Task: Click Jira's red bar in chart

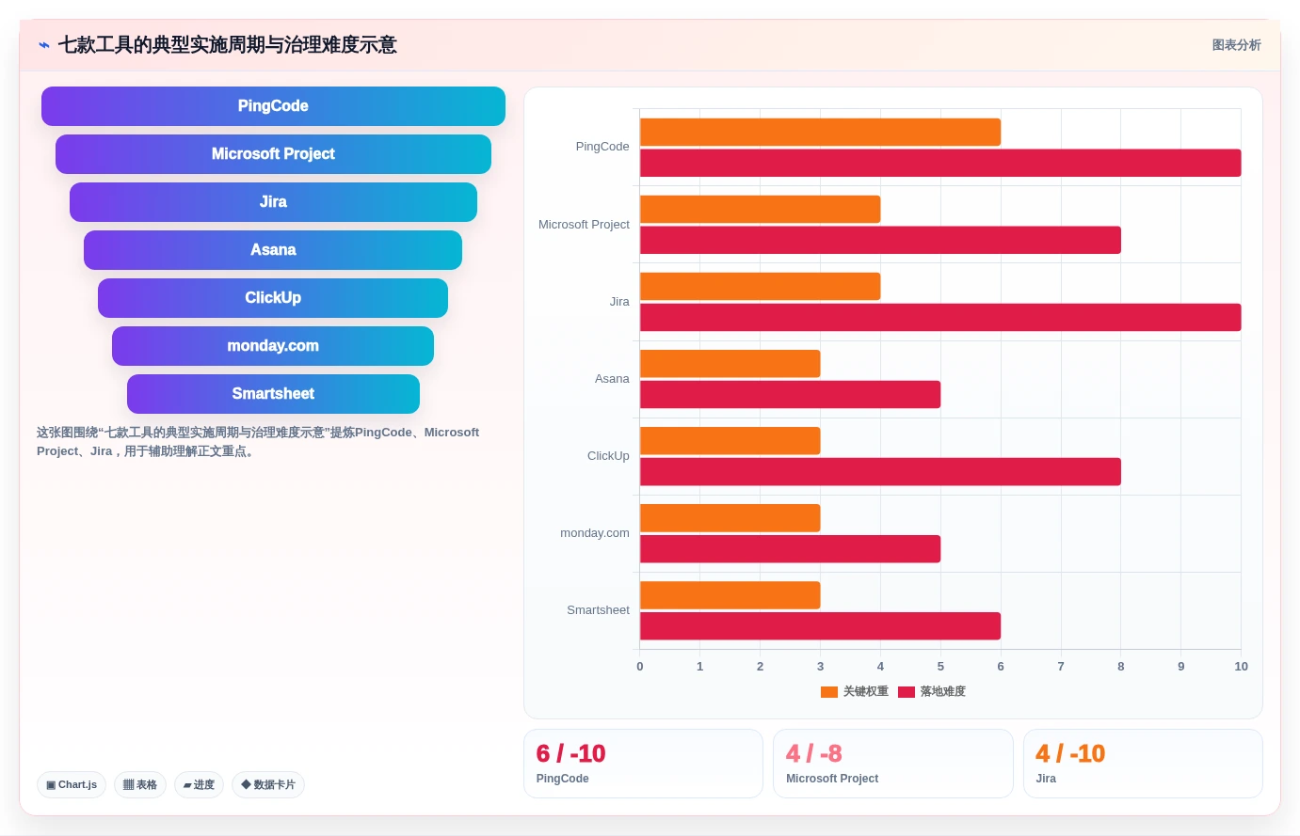Action: click(940, 317)
